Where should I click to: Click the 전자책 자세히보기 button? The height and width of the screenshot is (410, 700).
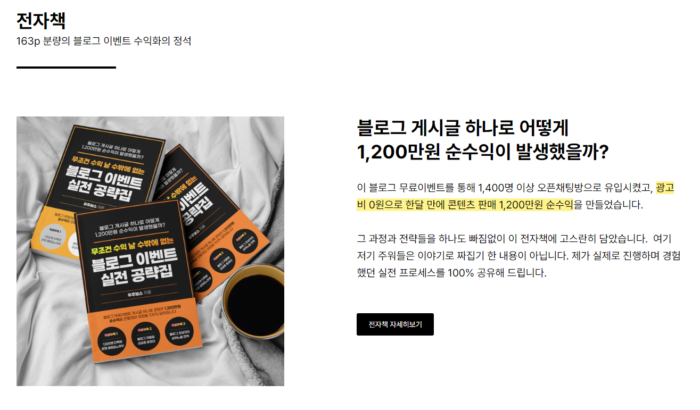(x=395, y=324)
